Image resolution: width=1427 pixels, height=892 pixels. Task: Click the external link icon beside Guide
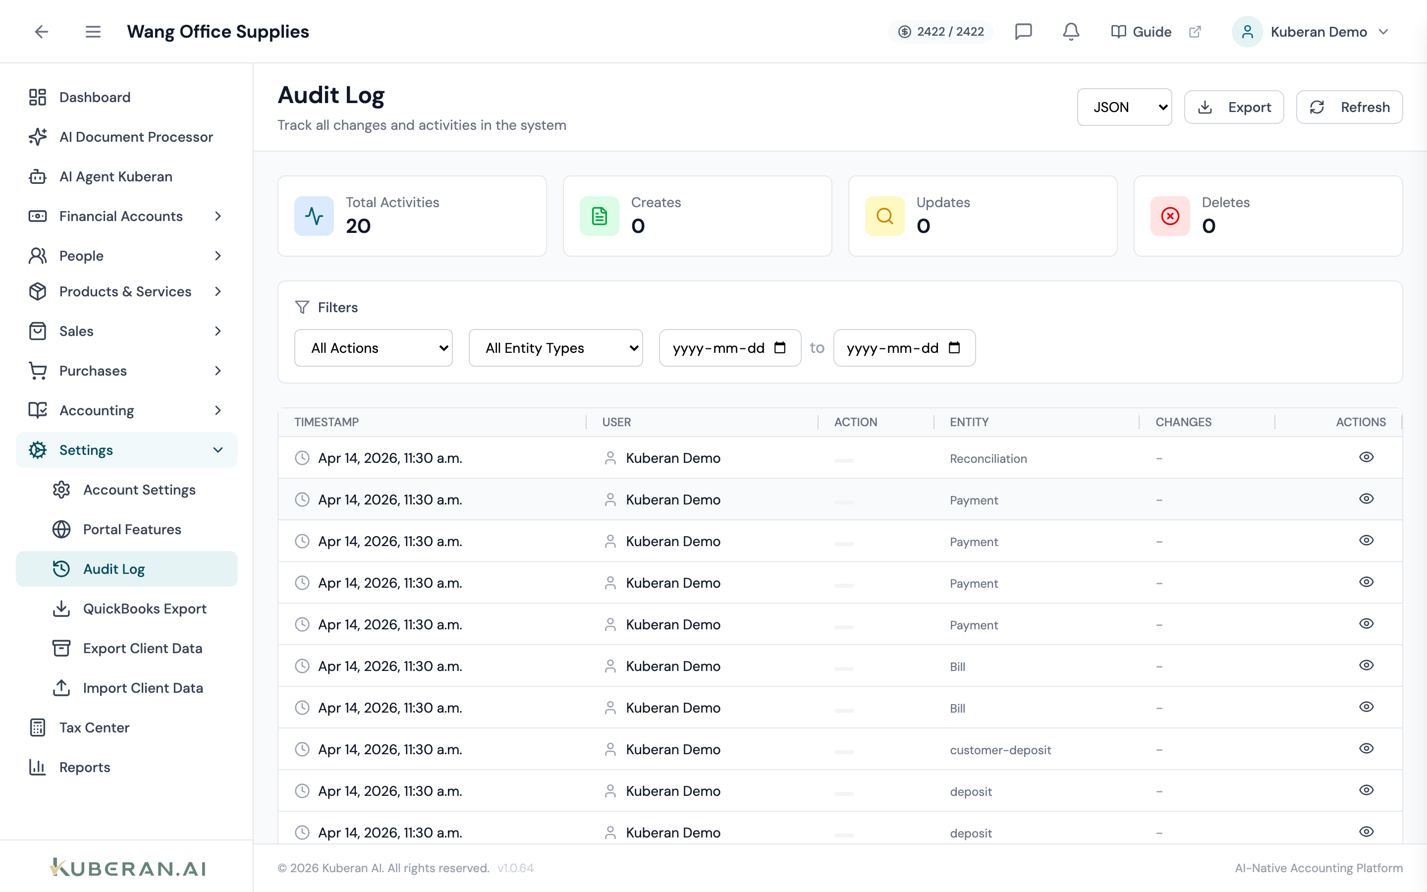point(1195,32)
